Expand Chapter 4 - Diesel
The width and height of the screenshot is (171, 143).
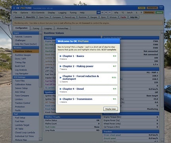(88, 90)
